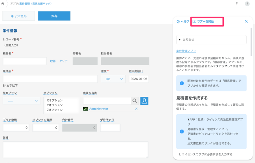Open the 案件管理(営業支援パック) breadcrumb link
The width and height of the screenshot is (255, 163).
(35, 4)
